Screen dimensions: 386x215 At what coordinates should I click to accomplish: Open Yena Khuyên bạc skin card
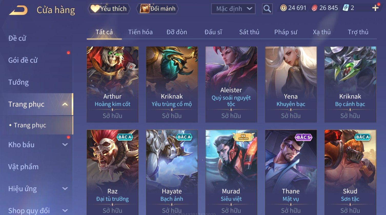291,84
